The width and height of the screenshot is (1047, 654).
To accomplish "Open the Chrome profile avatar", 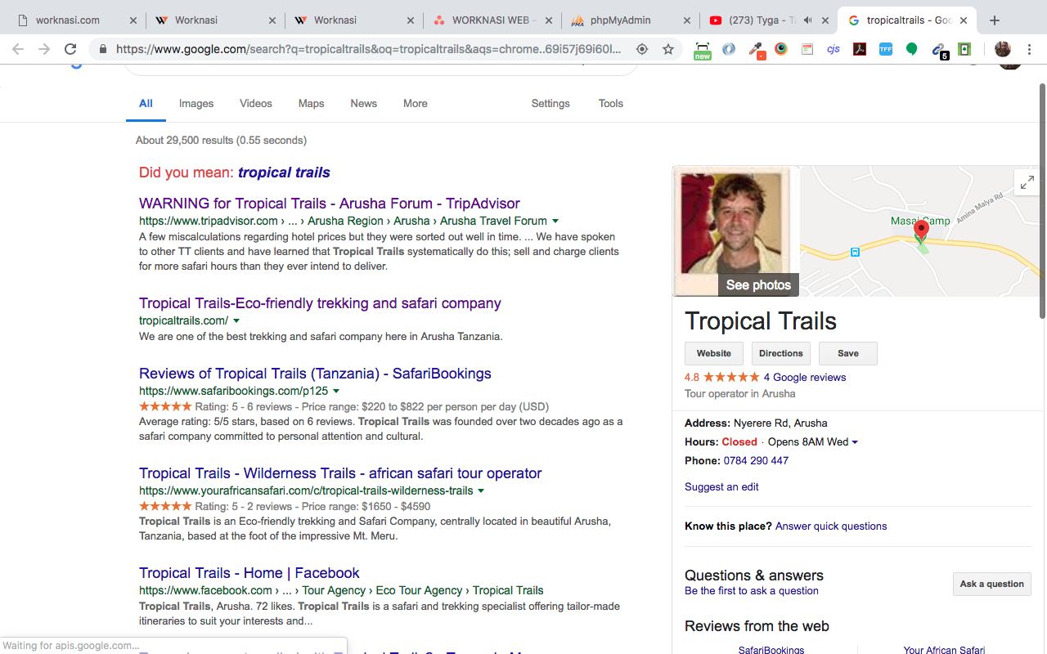I will [1003, 49].
